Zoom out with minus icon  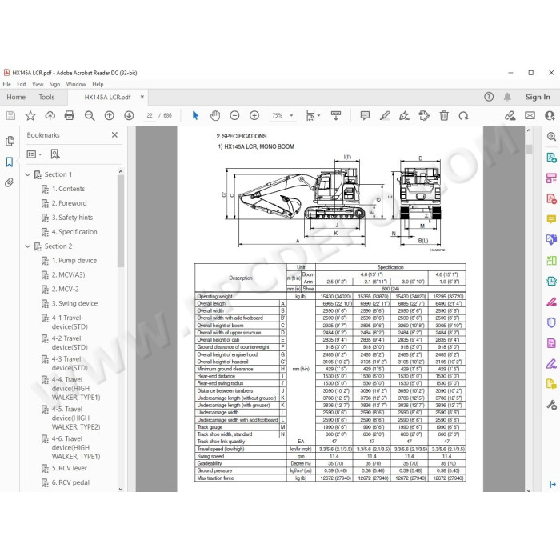234,115
